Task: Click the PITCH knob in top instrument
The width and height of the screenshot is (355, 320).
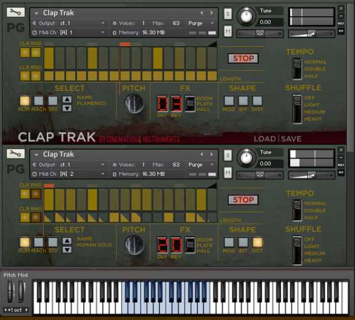Action: pos(134,104)
